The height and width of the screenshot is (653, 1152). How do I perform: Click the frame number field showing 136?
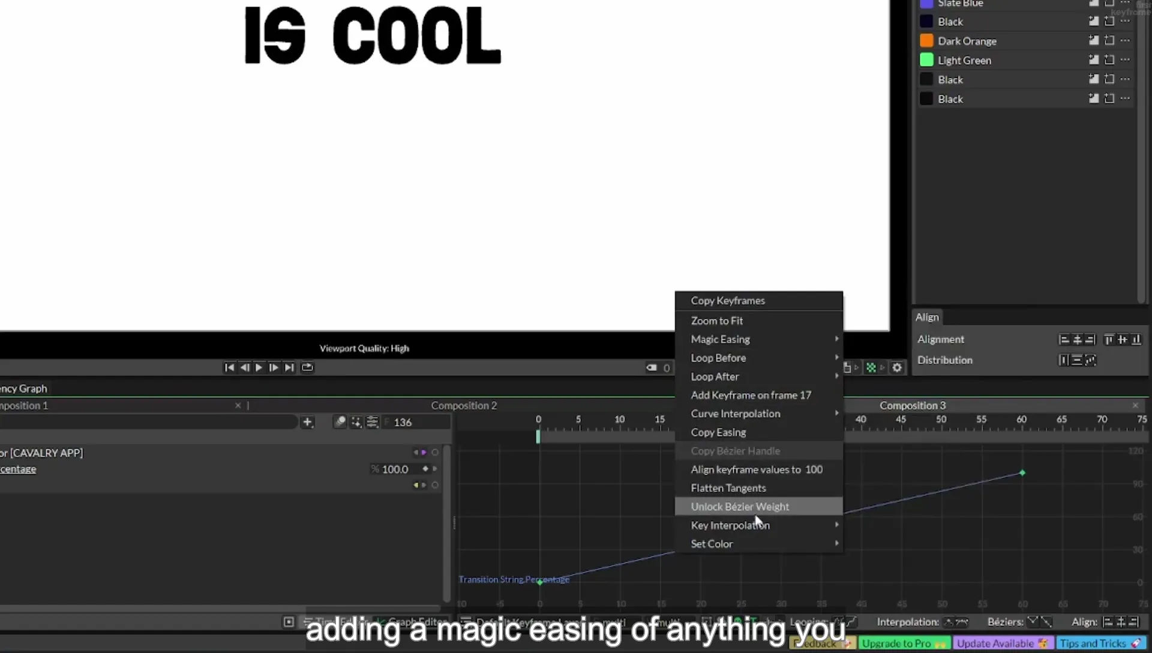pos(417,422)
